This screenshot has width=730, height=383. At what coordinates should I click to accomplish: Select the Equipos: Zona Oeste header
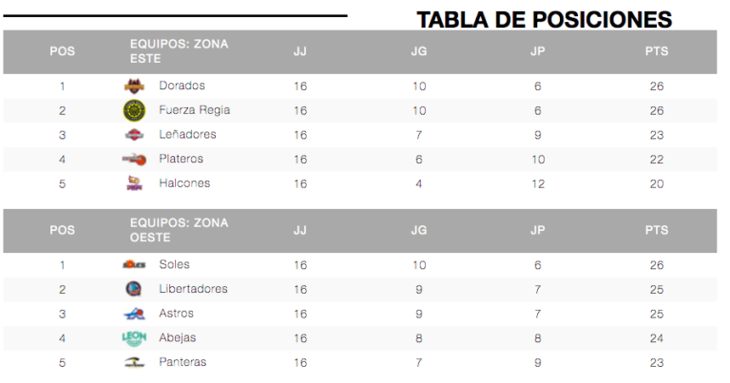180,230
